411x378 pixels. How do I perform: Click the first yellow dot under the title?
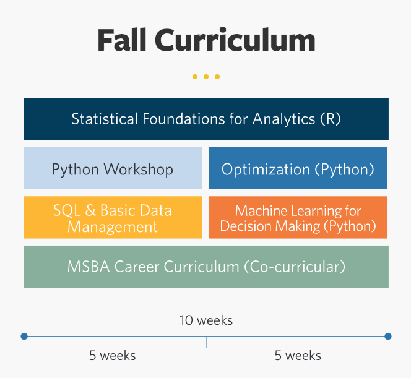(x=195, y=77)
